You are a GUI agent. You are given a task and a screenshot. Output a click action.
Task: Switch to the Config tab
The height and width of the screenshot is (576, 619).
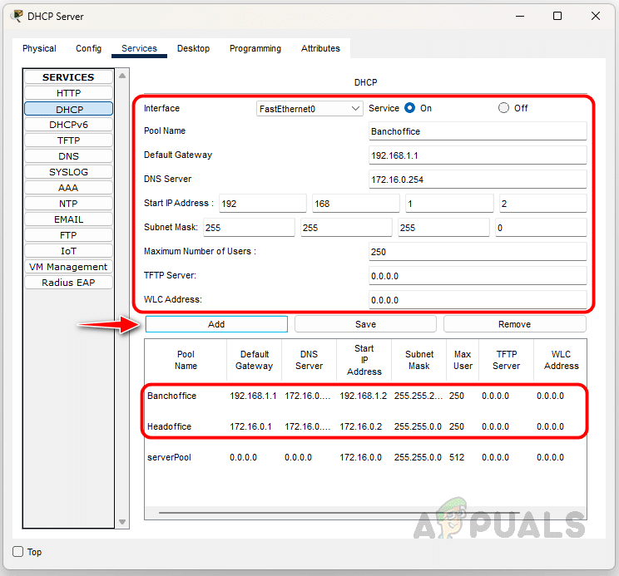(x=88, y=48)
